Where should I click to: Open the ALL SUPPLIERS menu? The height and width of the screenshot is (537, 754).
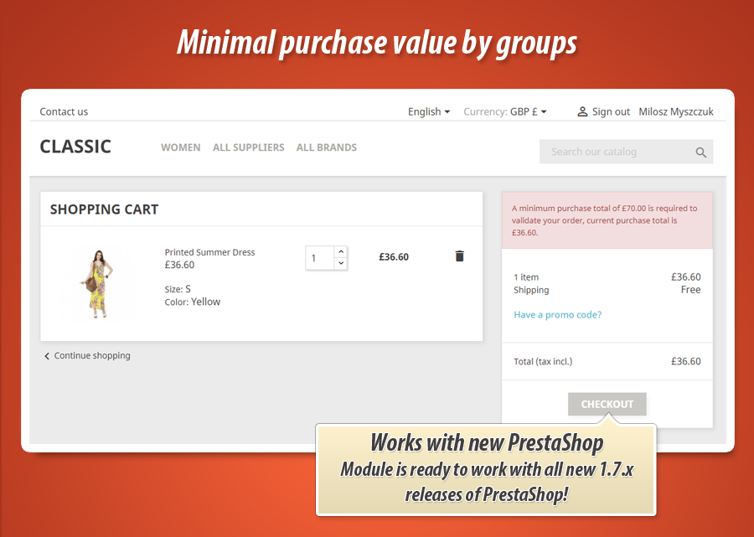click(x=248, y=147)
